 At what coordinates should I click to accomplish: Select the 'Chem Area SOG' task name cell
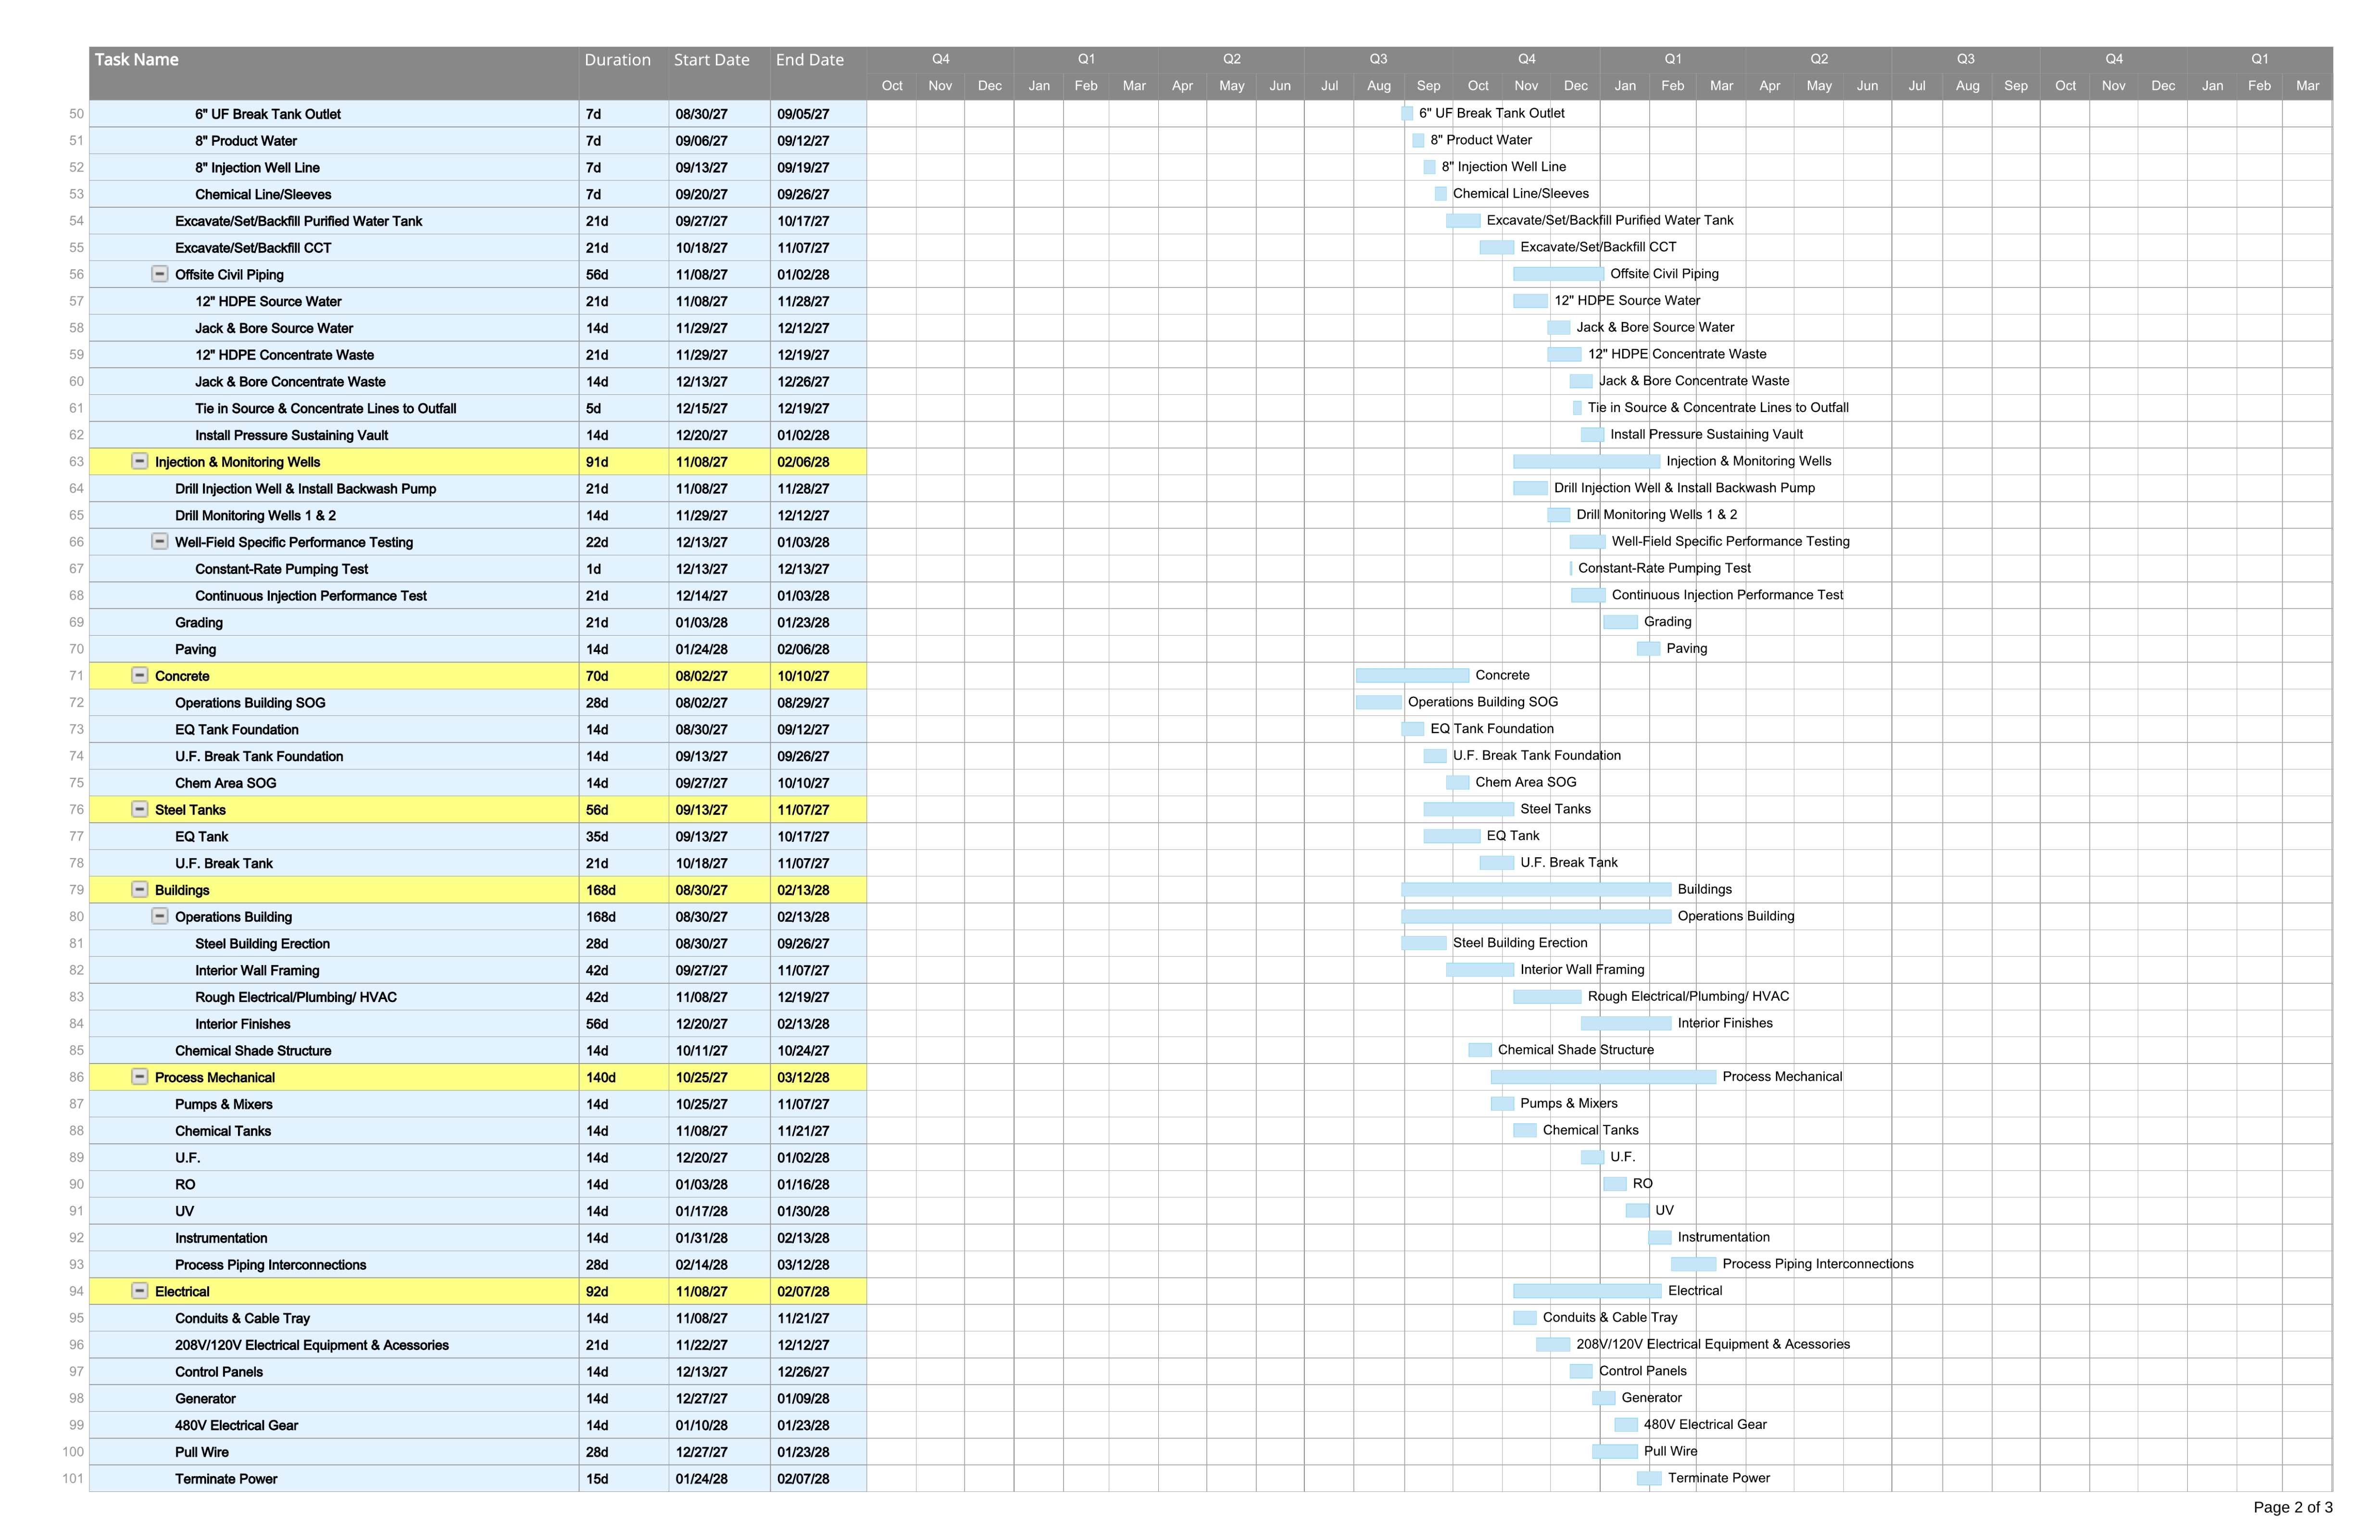tap(334, 783)
